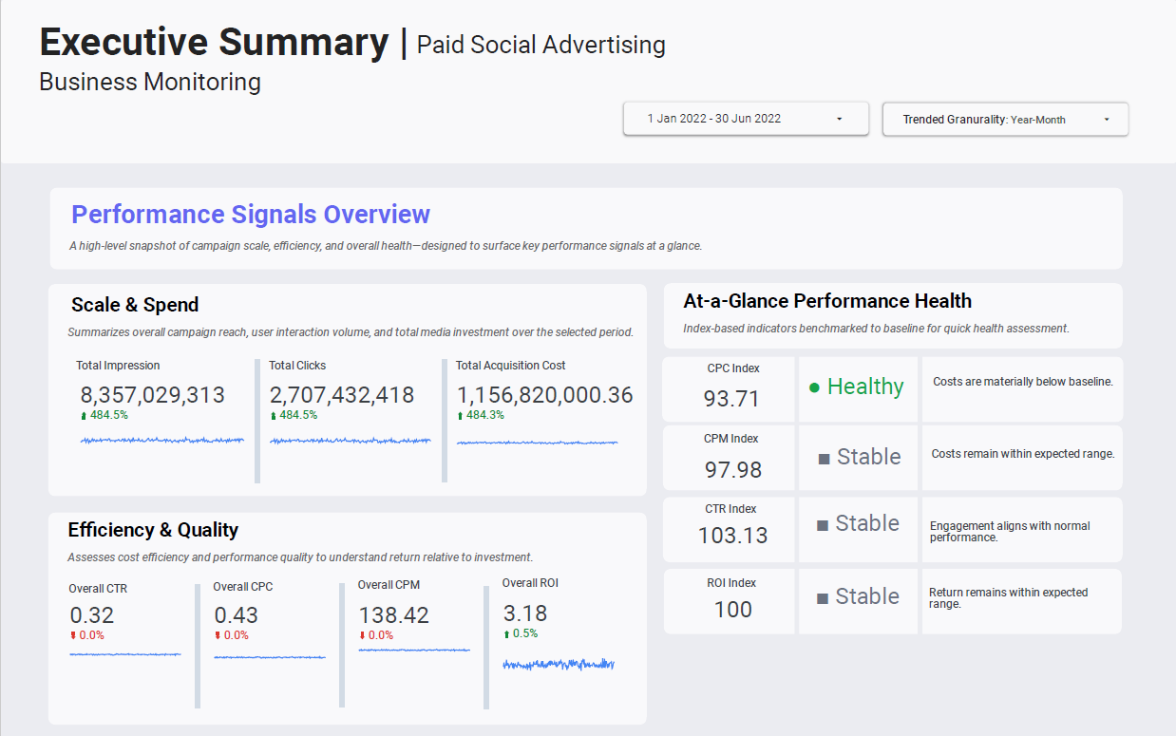Click the Stable square icon for ROI Index
Image resolution: width=1176 pixels, height=736 pixels.
click(821, 596)
